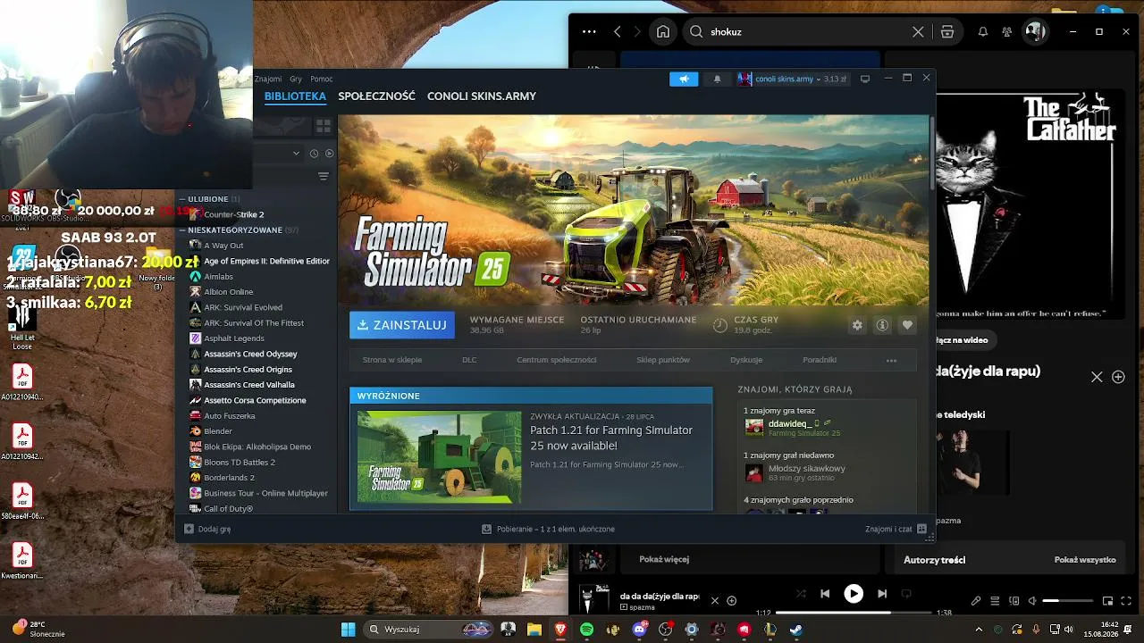1144x643 pixels.
Task: Open Centrum społeczności link
Action: (x=557, y=360)
